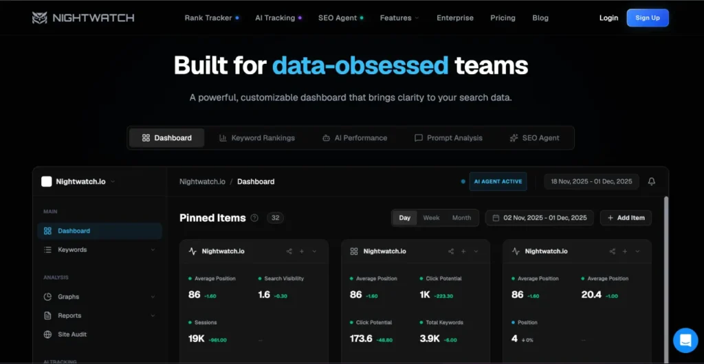The image size is (704, 364).
Task: Click the Sessions value 19K
Action: click(x=196, y=339)
